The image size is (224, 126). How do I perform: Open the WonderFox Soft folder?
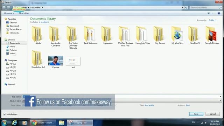tap(38, 59)
